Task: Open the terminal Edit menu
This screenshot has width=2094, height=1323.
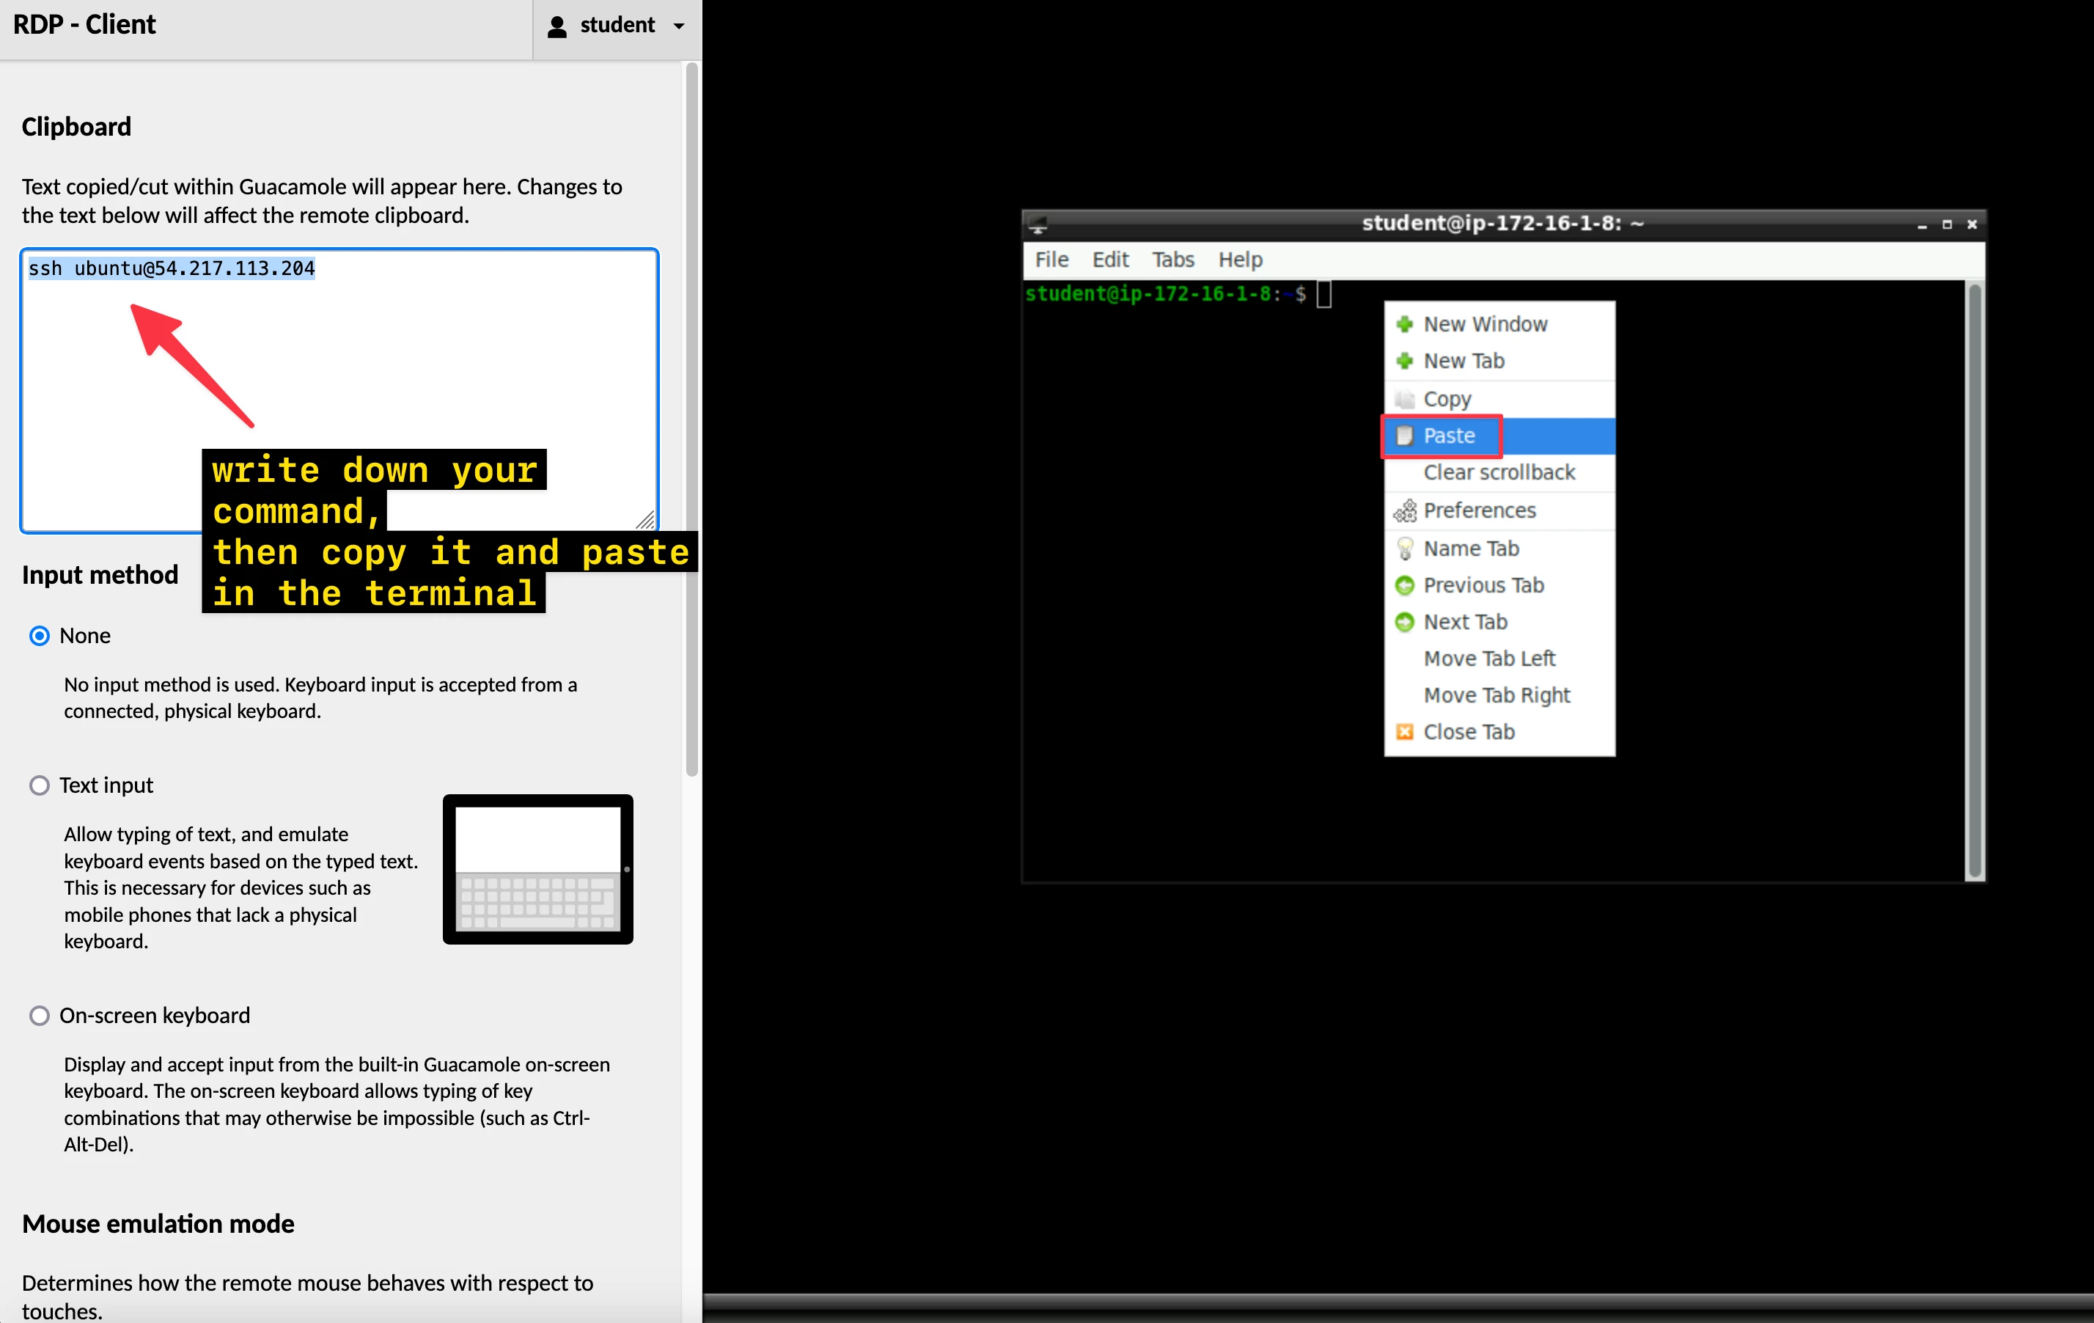Action: [x=1109, y=259]
